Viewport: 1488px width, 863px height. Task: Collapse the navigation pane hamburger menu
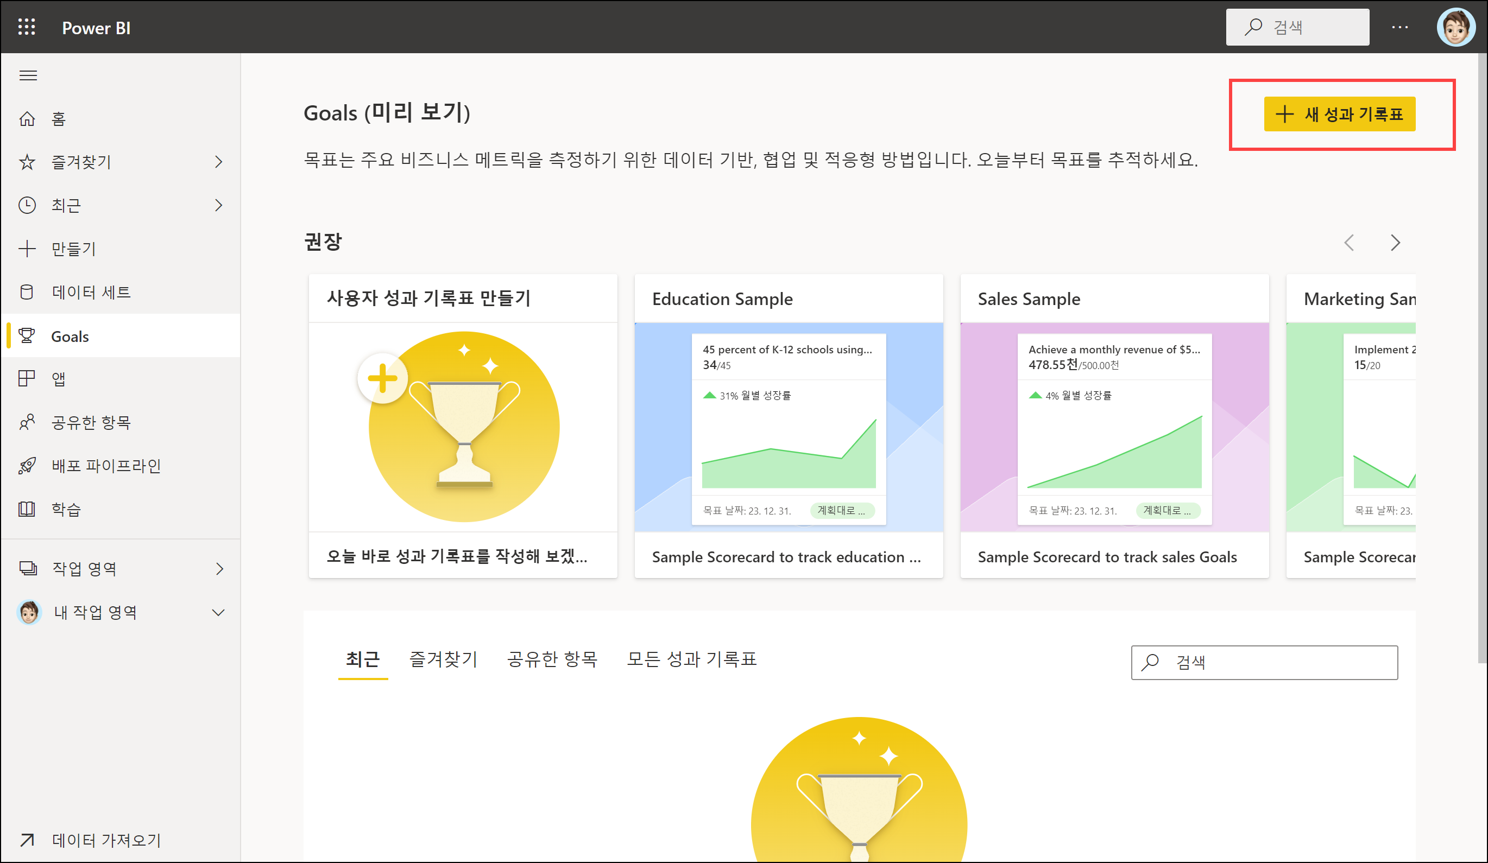(28, 75)
